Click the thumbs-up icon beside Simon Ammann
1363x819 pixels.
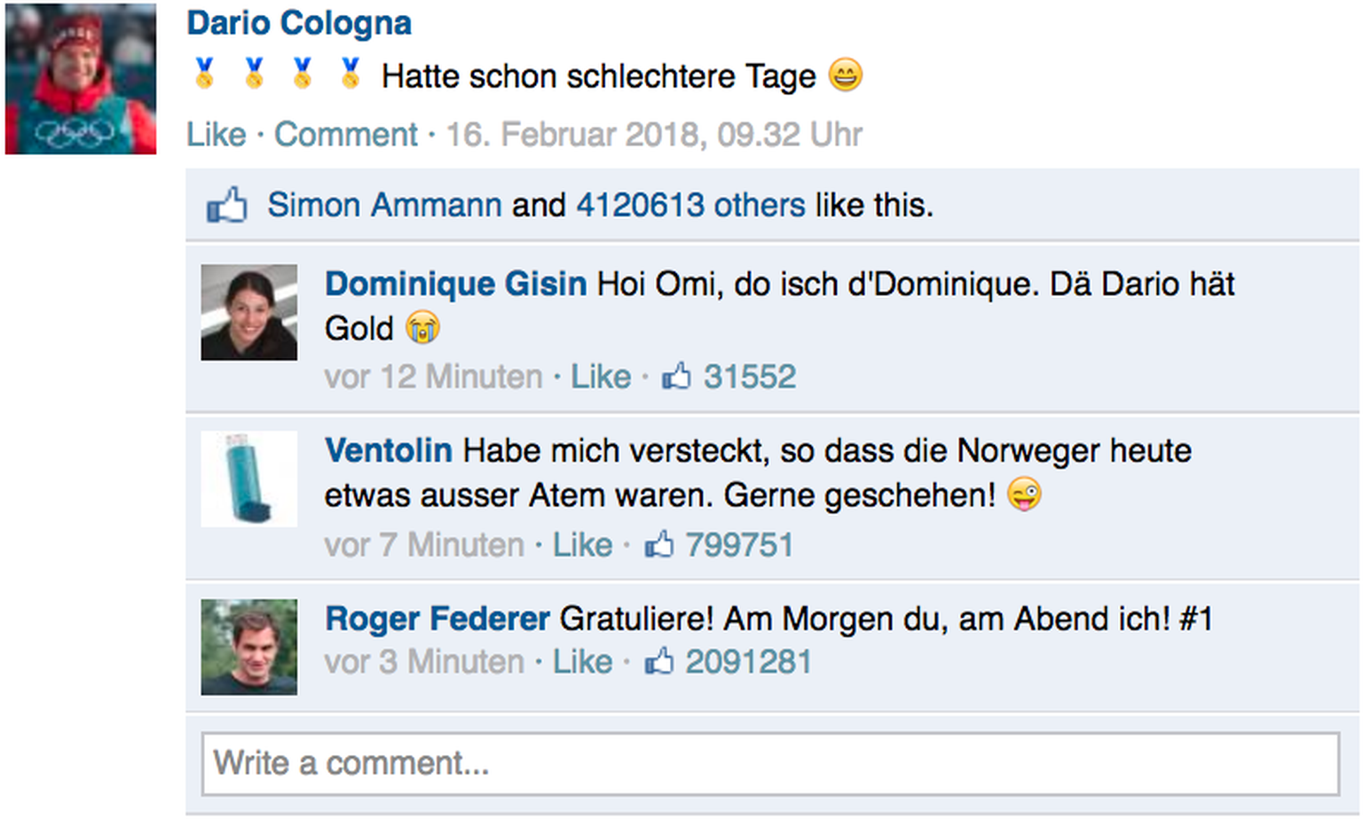point(227,206)
